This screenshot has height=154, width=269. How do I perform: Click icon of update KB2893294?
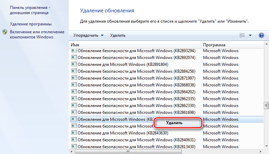(x=74, y=51)
